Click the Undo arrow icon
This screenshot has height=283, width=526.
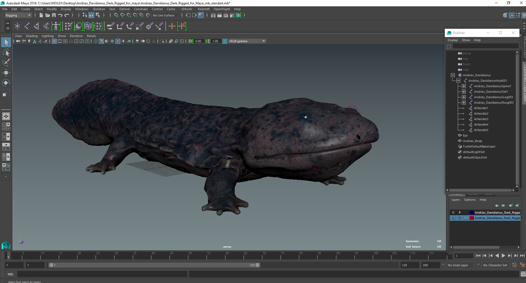pos(60,15)
